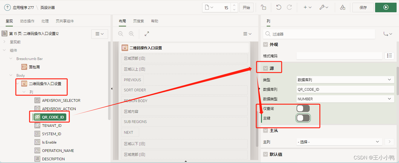The image size is (399, 163).
Task: Collapse the 列 tree node
Action: point(24,92)
